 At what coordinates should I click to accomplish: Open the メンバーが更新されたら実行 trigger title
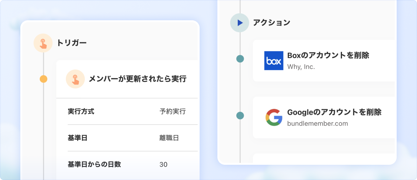pyautogui.click(x=137, y=79)
